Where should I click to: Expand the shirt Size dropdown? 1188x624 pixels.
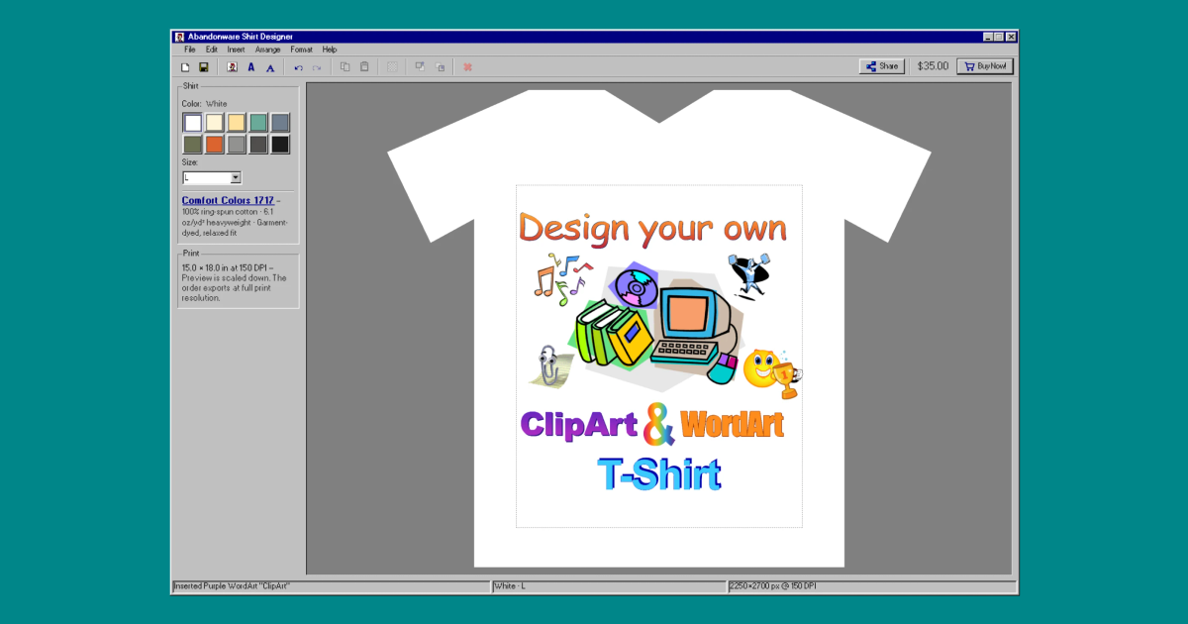pyautogui.click(x=236, y=177)
